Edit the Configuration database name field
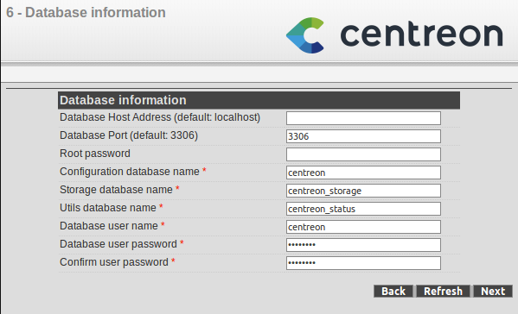Viewport: 518px width, 314px height. coord(363,173)
